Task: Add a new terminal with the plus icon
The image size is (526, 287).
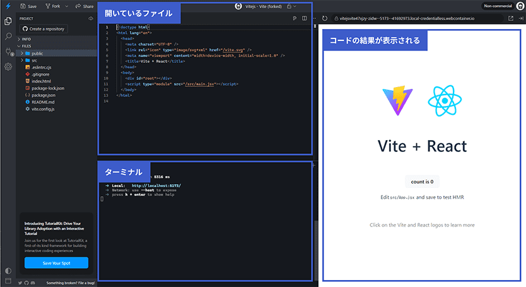Action: pos(314,165)
